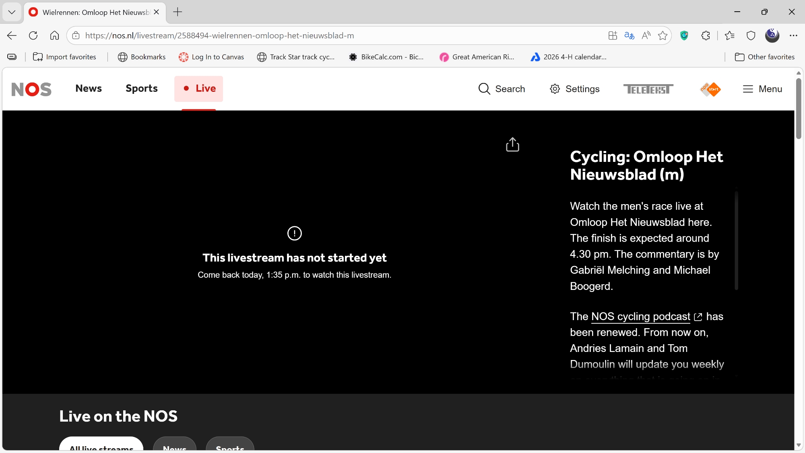The image size is (805, 453).
Task: Follow the NOS cycling podcast link
Action: [x=641, y=316]
